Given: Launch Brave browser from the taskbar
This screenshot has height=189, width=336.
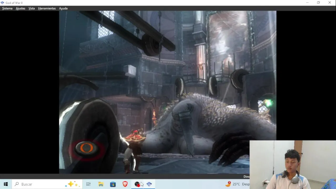Looking at the screenshot, I should pyautogui.click(x=125, y=184).
